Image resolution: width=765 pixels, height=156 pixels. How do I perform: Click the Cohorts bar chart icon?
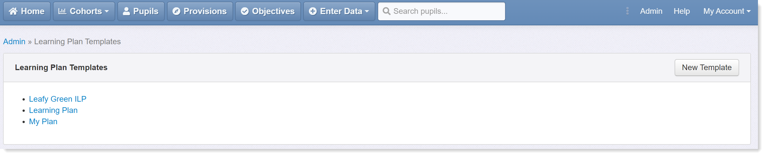(62, 11)
